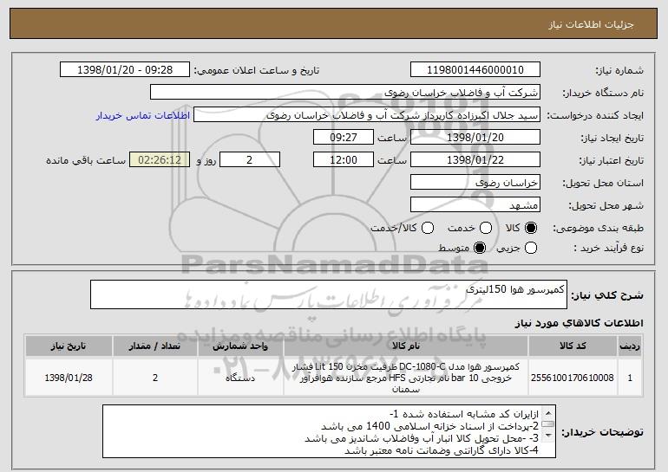
Task: Click the item name cell DC-1080-C compressor
Action: point(406,378)
